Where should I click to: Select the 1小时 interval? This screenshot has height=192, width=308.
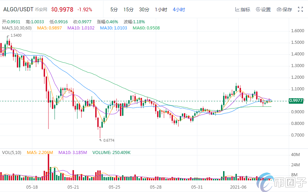tap(161, 10)
